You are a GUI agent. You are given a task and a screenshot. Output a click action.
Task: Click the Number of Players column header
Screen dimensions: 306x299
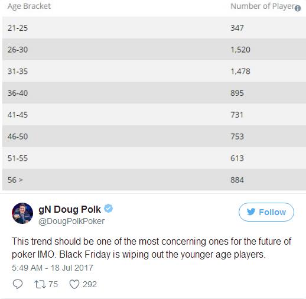[x=263, y=6]
